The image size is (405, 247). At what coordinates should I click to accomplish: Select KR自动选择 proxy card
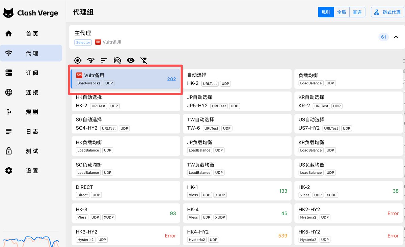click(349, 101)
